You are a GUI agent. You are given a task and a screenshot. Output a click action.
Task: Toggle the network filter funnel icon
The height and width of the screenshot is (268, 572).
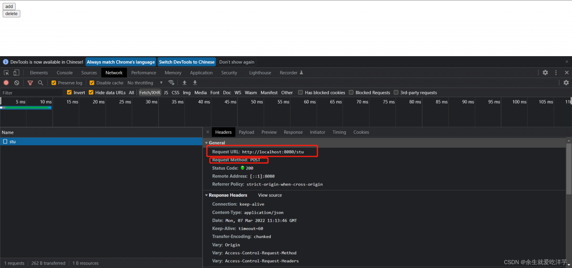[30, 83]
